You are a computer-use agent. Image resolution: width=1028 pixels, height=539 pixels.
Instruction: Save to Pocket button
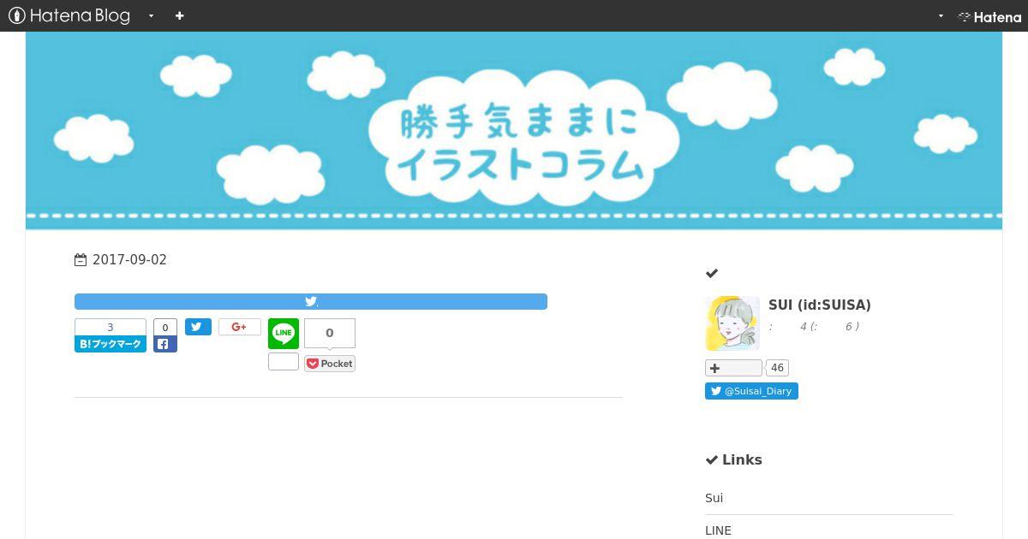point(330,364)
